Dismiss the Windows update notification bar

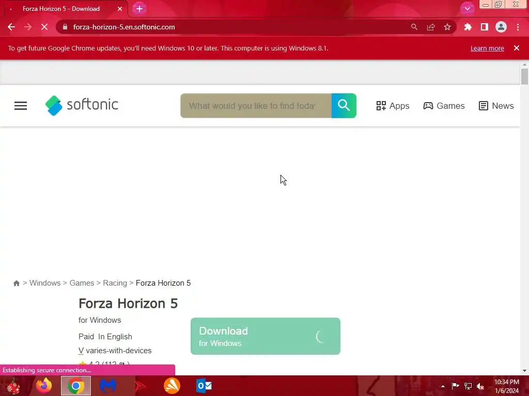coord(517,48)
